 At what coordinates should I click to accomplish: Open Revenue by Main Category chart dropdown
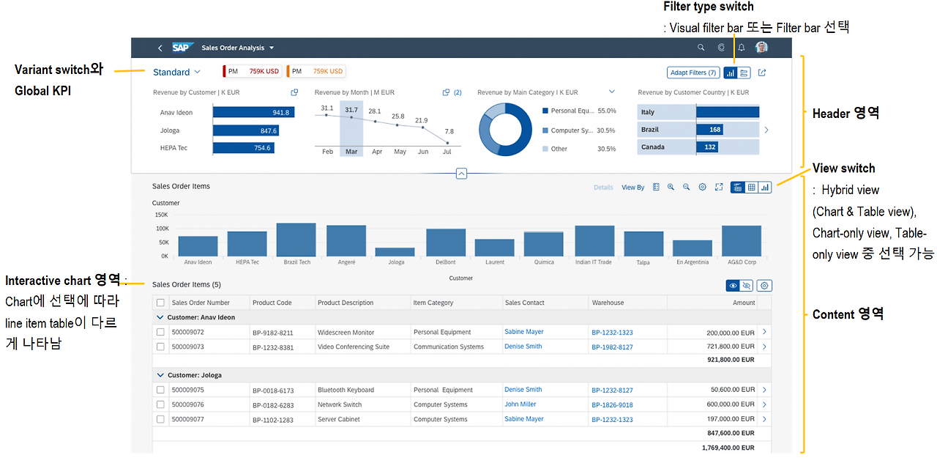pyautogui.click(x=612, y=92)
